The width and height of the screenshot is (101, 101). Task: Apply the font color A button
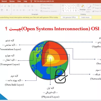click(x=7, y=10)
